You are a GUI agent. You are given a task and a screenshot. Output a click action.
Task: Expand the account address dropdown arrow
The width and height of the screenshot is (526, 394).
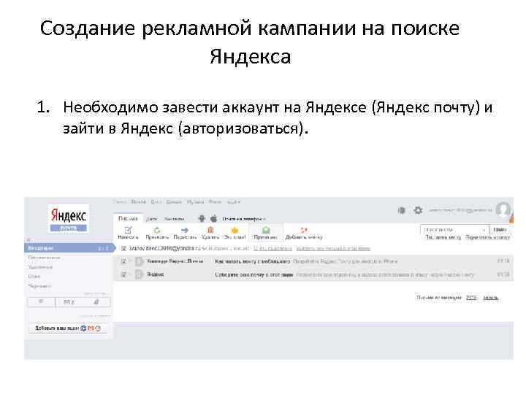pos(204,248)
